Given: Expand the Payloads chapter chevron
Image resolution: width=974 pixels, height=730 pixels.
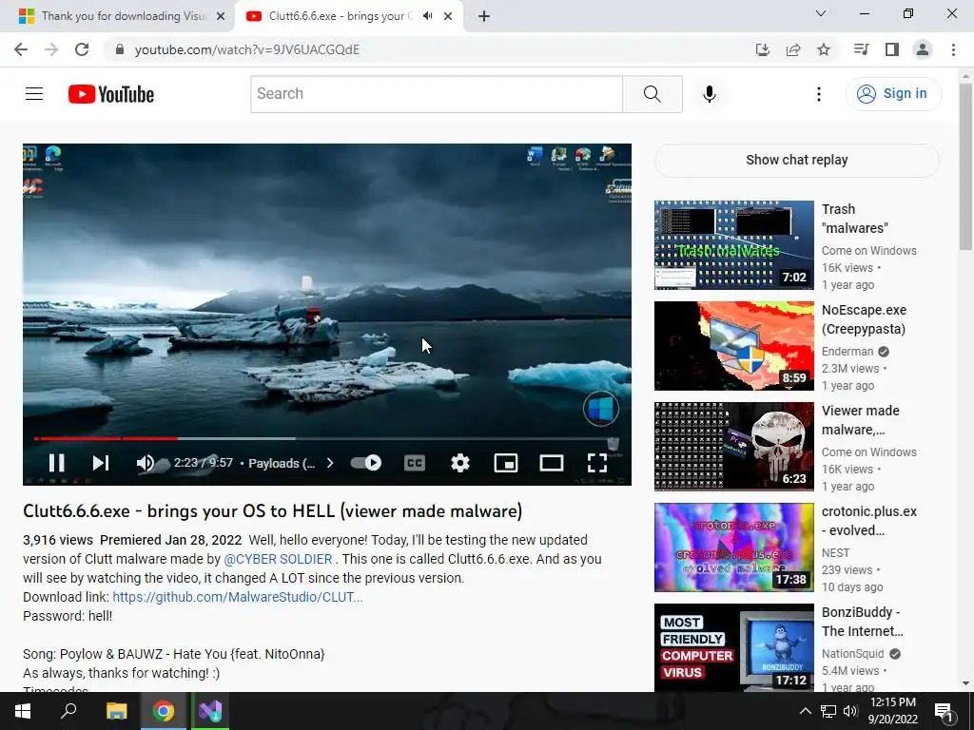Looking at the screenshot, I should point(330,463).
